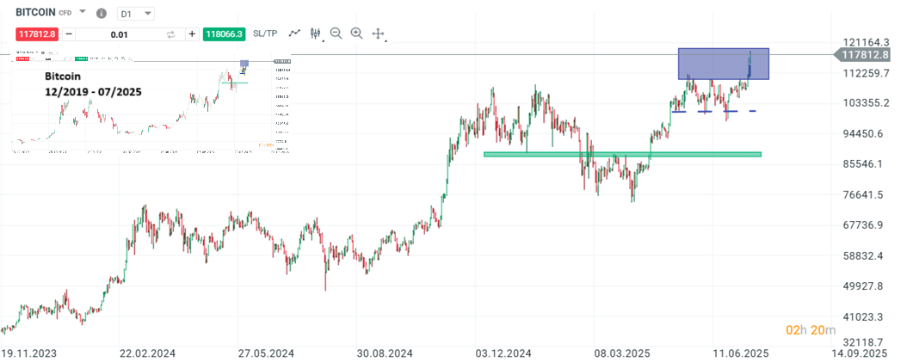Click the Bitcoin 12/2019 - 07/2025 thumbnail chart
Image resolution: width=913 pixels, height=362 pixels.
point(151,103)
